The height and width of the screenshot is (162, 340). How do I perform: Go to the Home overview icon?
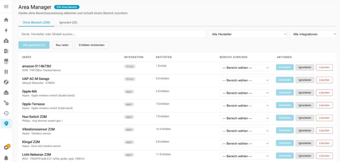coord(6,20)
